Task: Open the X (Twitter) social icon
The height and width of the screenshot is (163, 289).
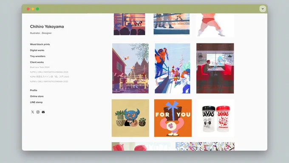Action: click(x=33, y=112)
